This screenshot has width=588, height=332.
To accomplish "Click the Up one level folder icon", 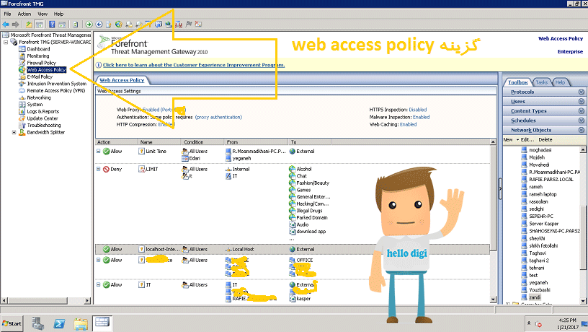I will 29,25.
